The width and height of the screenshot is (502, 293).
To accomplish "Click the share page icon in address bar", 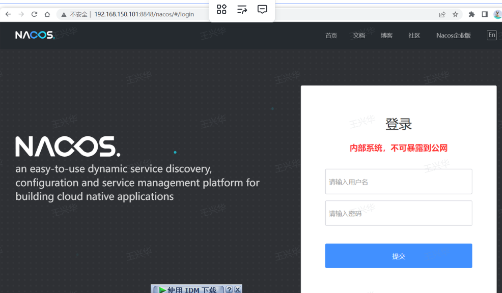I will point(442,14).
